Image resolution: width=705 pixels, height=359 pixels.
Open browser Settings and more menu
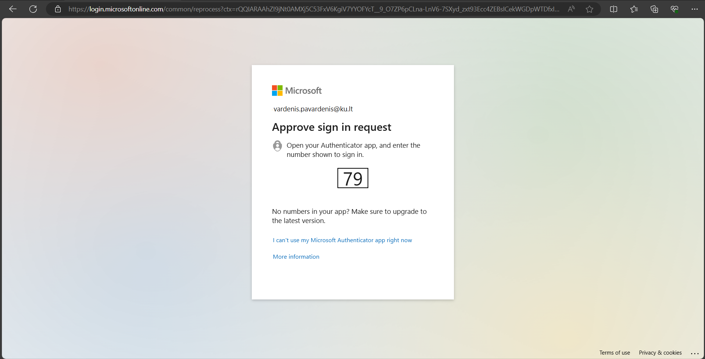coord(694,9)
